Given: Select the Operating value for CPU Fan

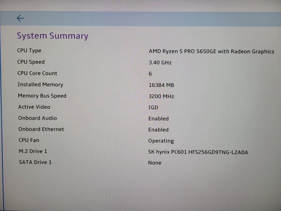Looking at the screenshot, I should point(161,141).
